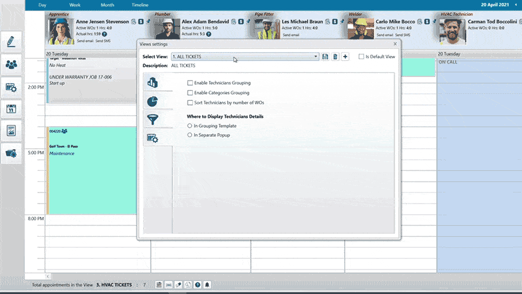Viewport: 522px width, 294px height.
Task: Click the Alex Adam Bendavid name
Action: point(205,22)
